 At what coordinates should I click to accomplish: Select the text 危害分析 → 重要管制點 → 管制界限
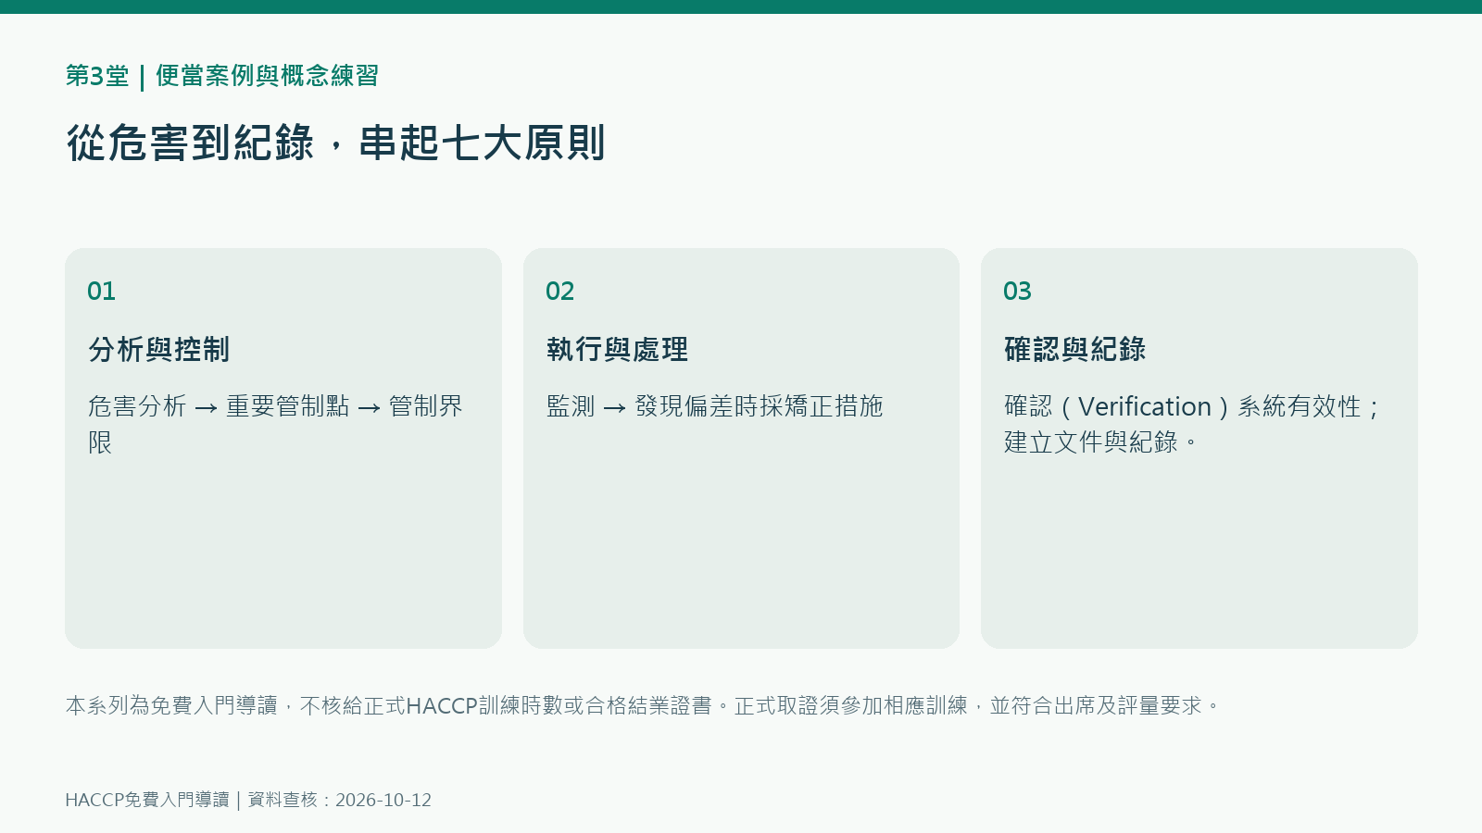275,425
